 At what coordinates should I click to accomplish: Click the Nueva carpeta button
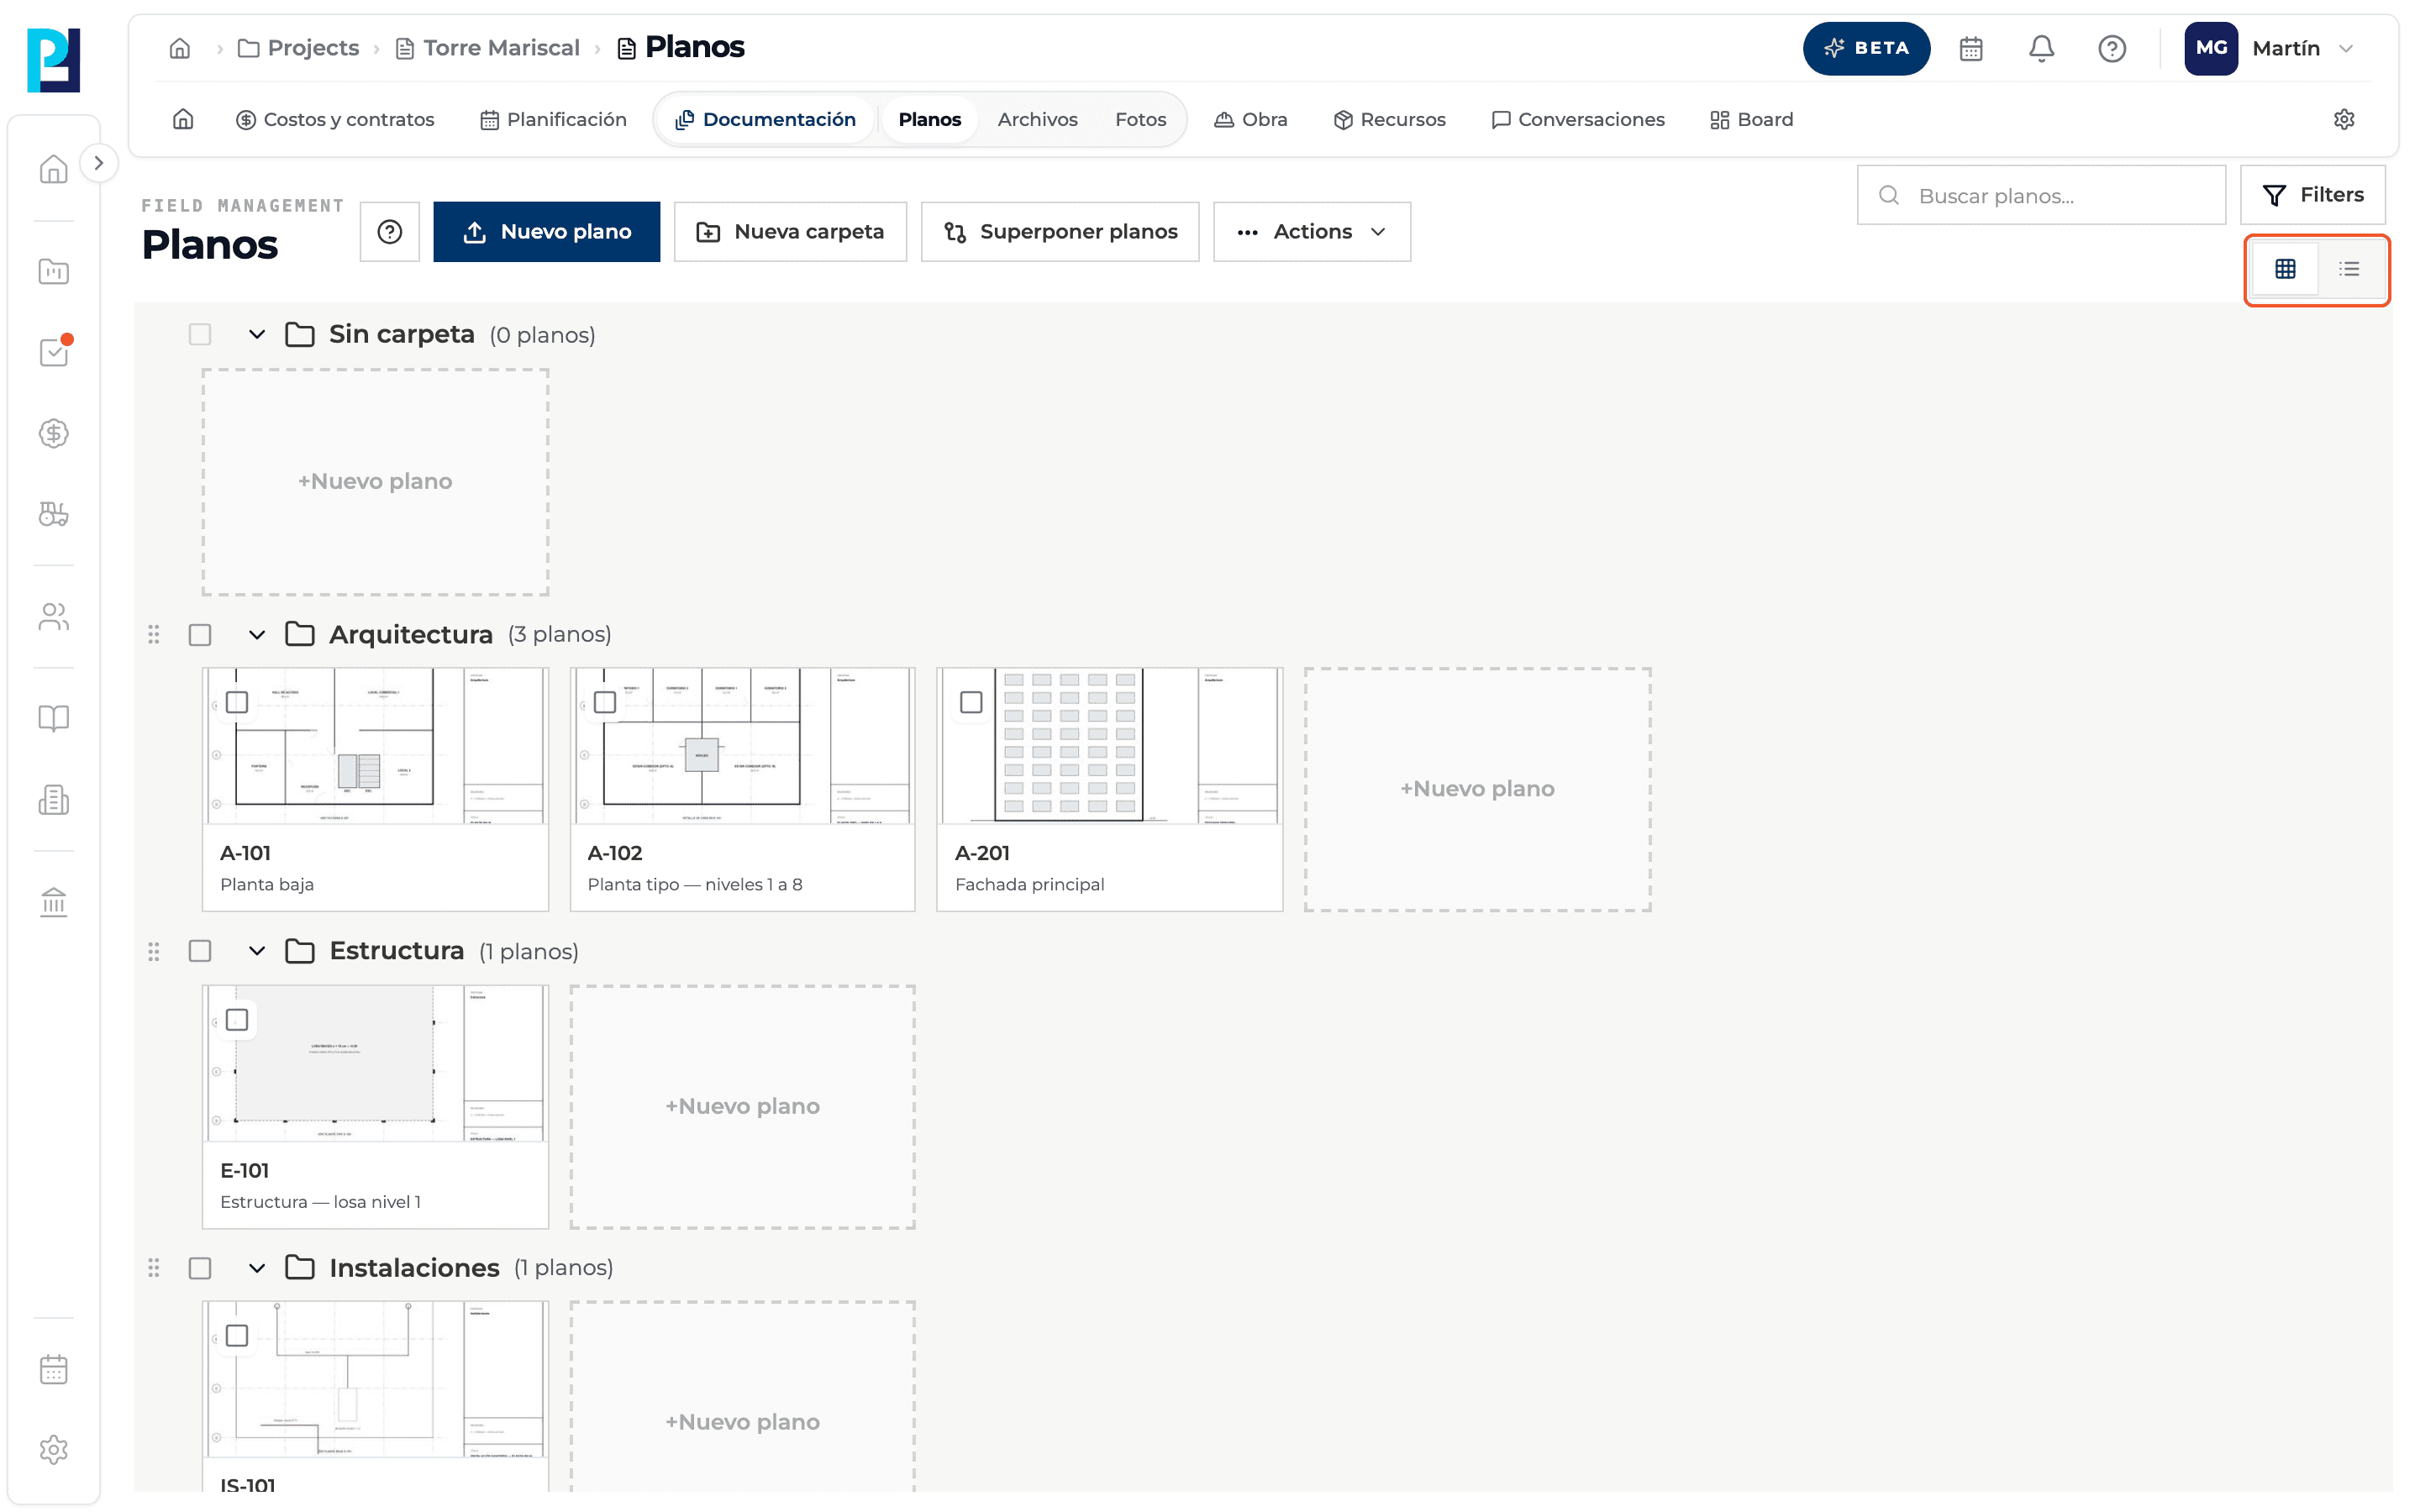pos(790,232)
